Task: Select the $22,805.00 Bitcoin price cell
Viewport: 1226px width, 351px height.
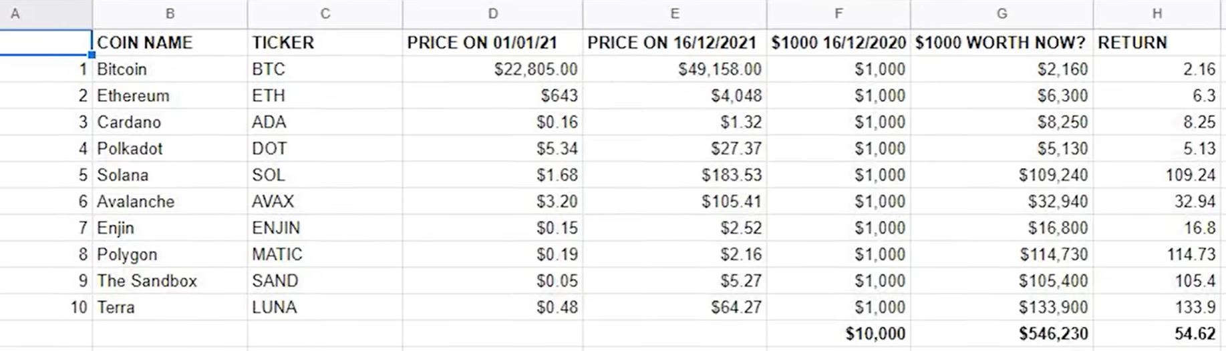Action: [492, 69]
